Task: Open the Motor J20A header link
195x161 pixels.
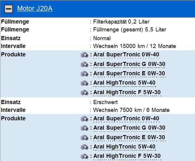Action: tap(35, 8)
